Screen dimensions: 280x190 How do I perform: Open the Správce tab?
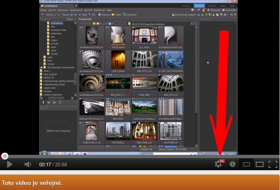(x=199, y=6)
